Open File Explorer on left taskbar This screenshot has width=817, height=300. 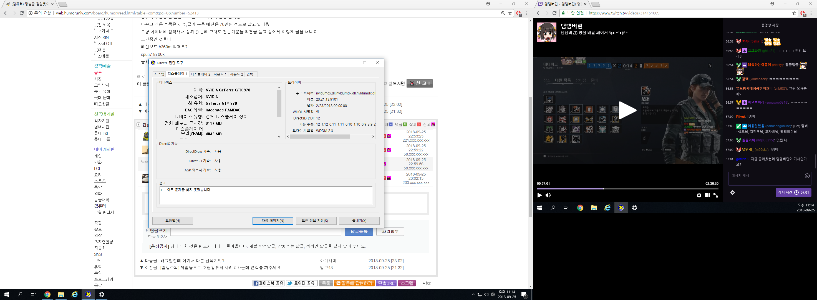[61, 294]
